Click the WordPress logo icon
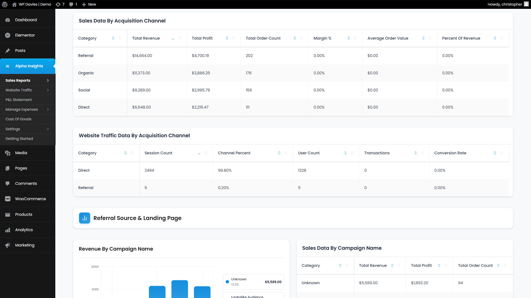This screenshot has height=298, width=531. [5, 4]
